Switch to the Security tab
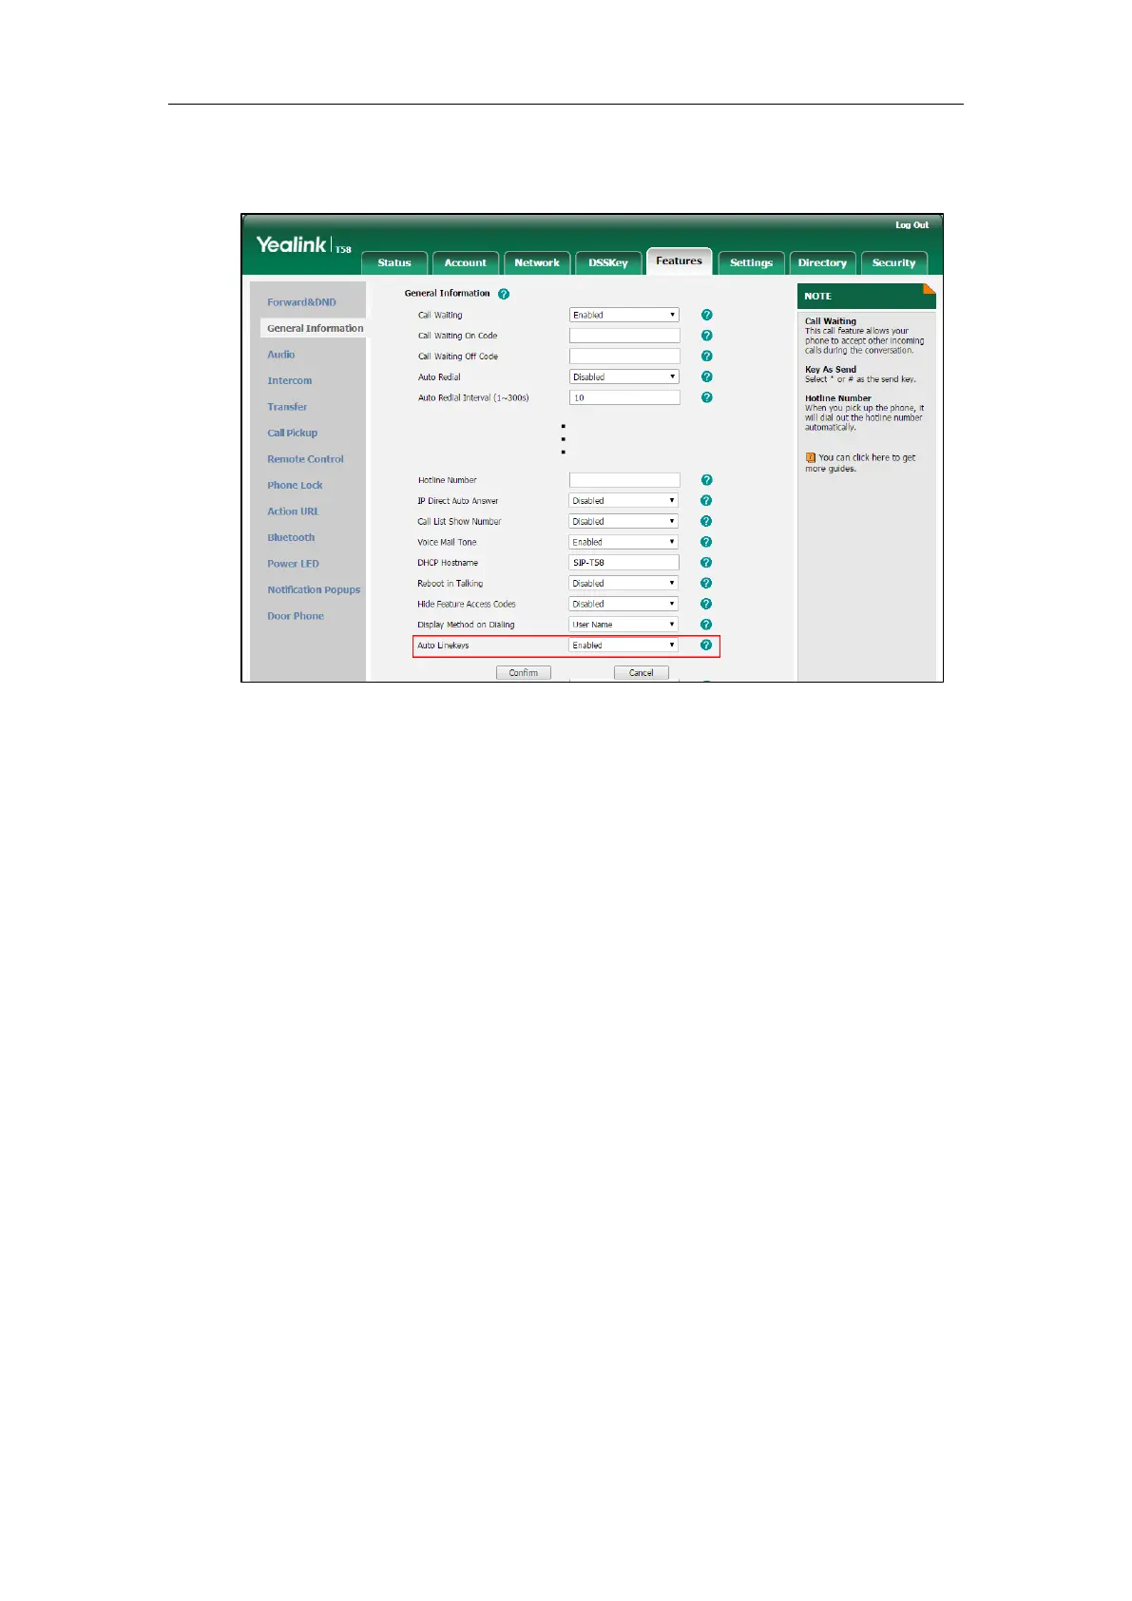Screen dimensions: 1132x1601 point(893,263)
